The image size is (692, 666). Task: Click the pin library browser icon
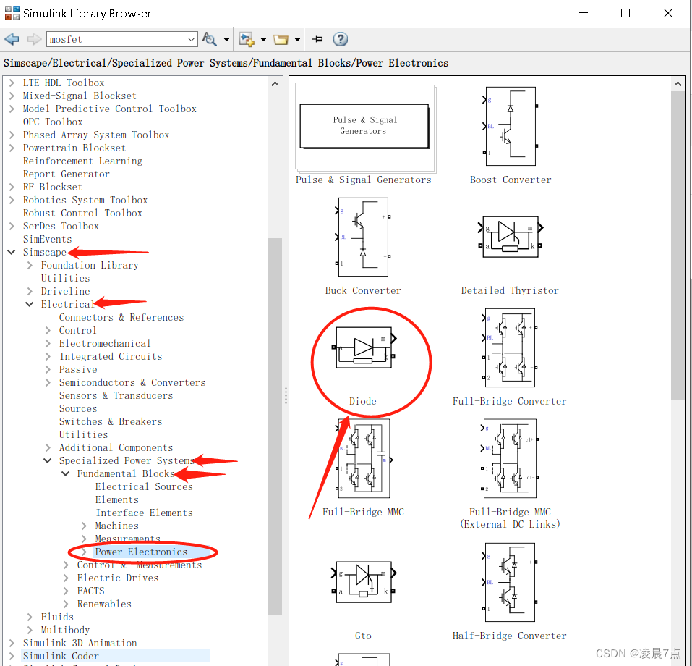pyautogui.click(x=317, y=39)
